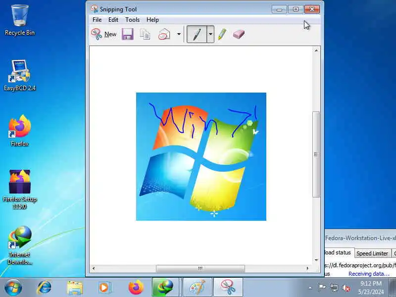This screenshot has width=396, height=297.
Task: Click the horizontal scrollbar thumb
Action: click(200, 268)
